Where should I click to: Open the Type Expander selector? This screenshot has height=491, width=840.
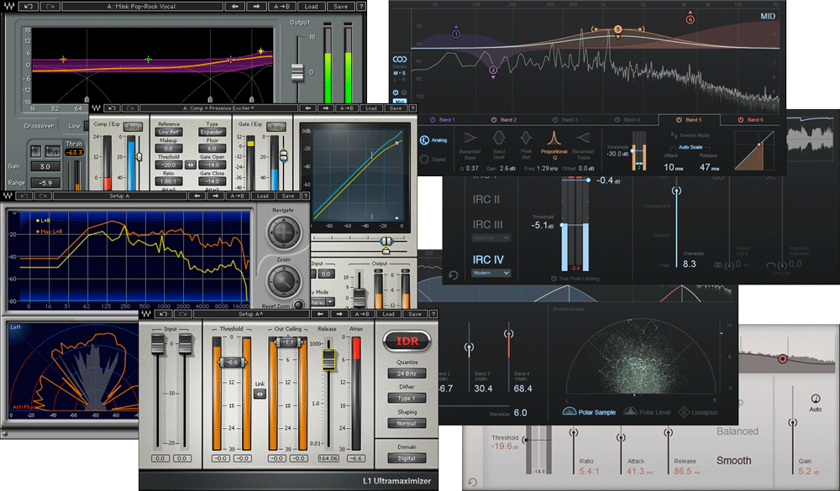click(x=212, y=132)
